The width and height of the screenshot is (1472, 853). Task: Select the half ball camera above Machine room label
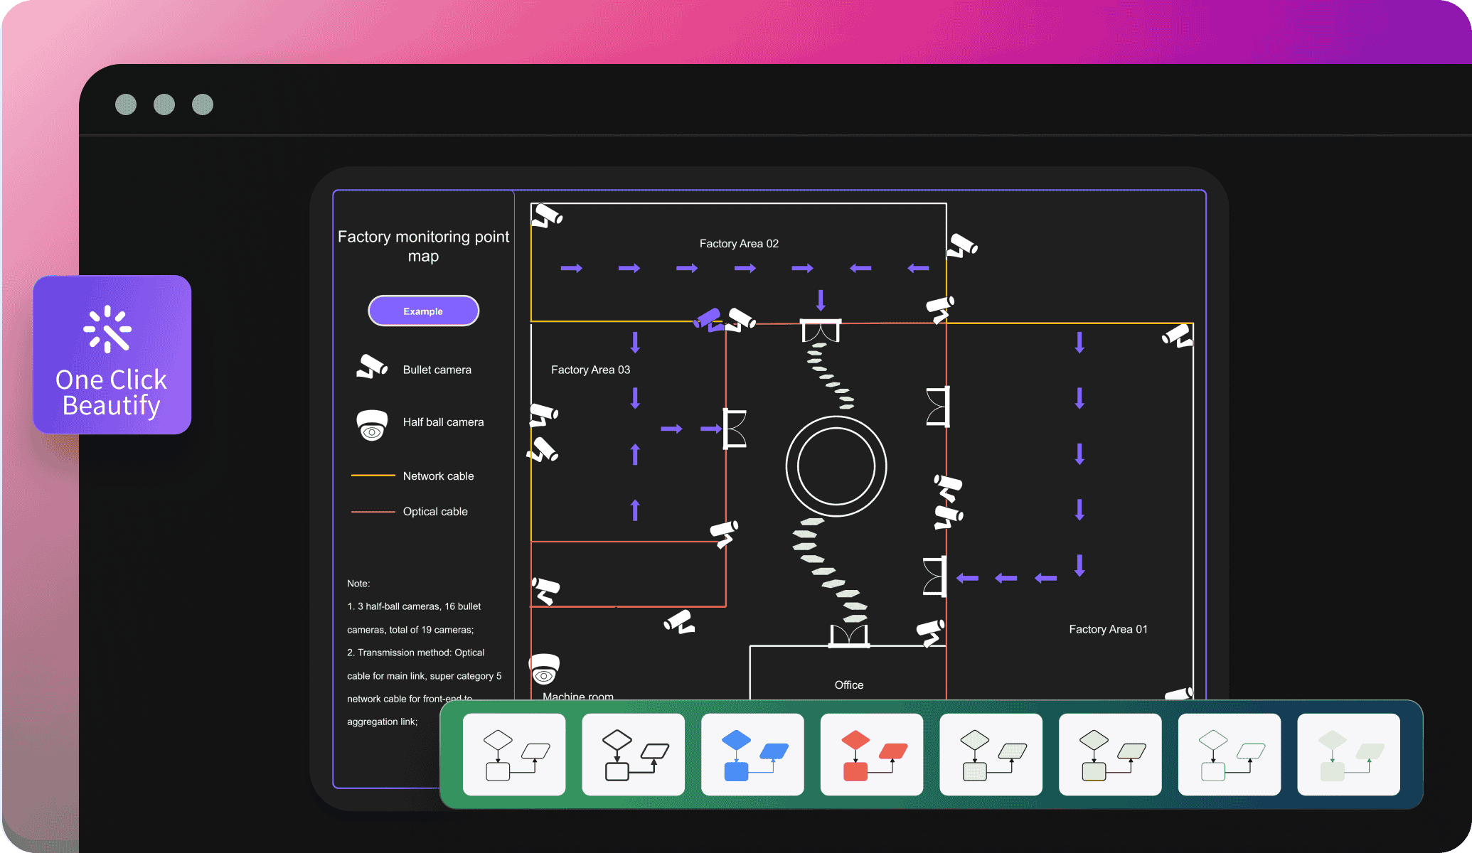pos(545,669)
